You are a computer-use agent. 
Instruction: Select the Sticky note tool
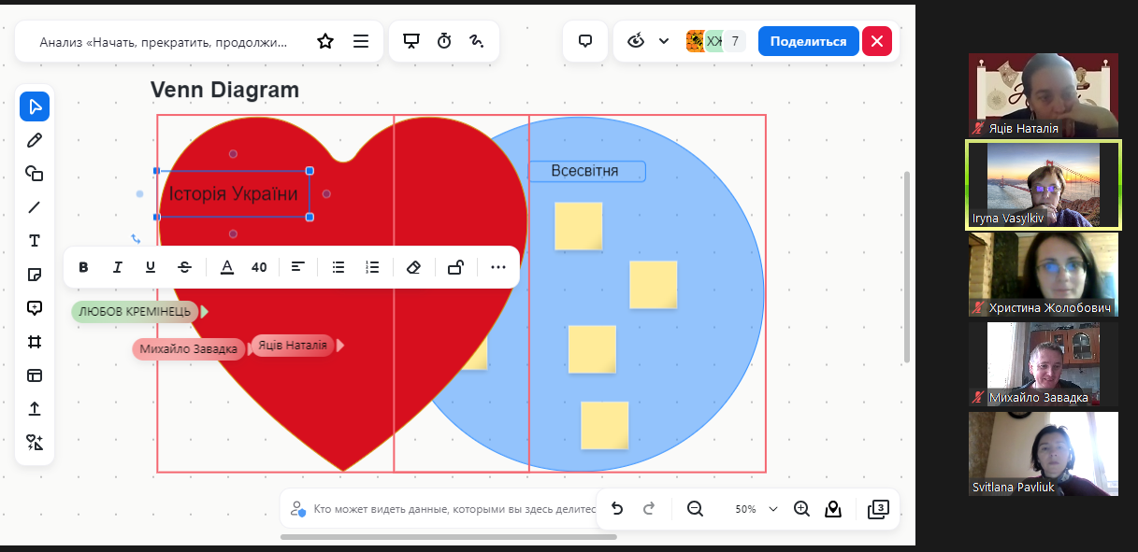coord(35,275)
